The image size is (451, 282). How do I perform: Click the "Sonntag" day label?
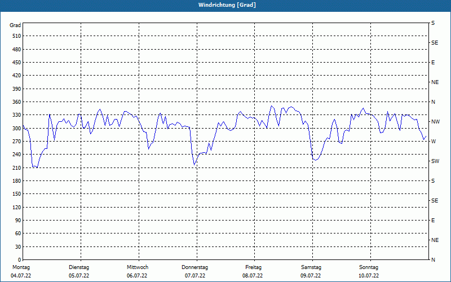pyautogui.click(x=369, y=267)
